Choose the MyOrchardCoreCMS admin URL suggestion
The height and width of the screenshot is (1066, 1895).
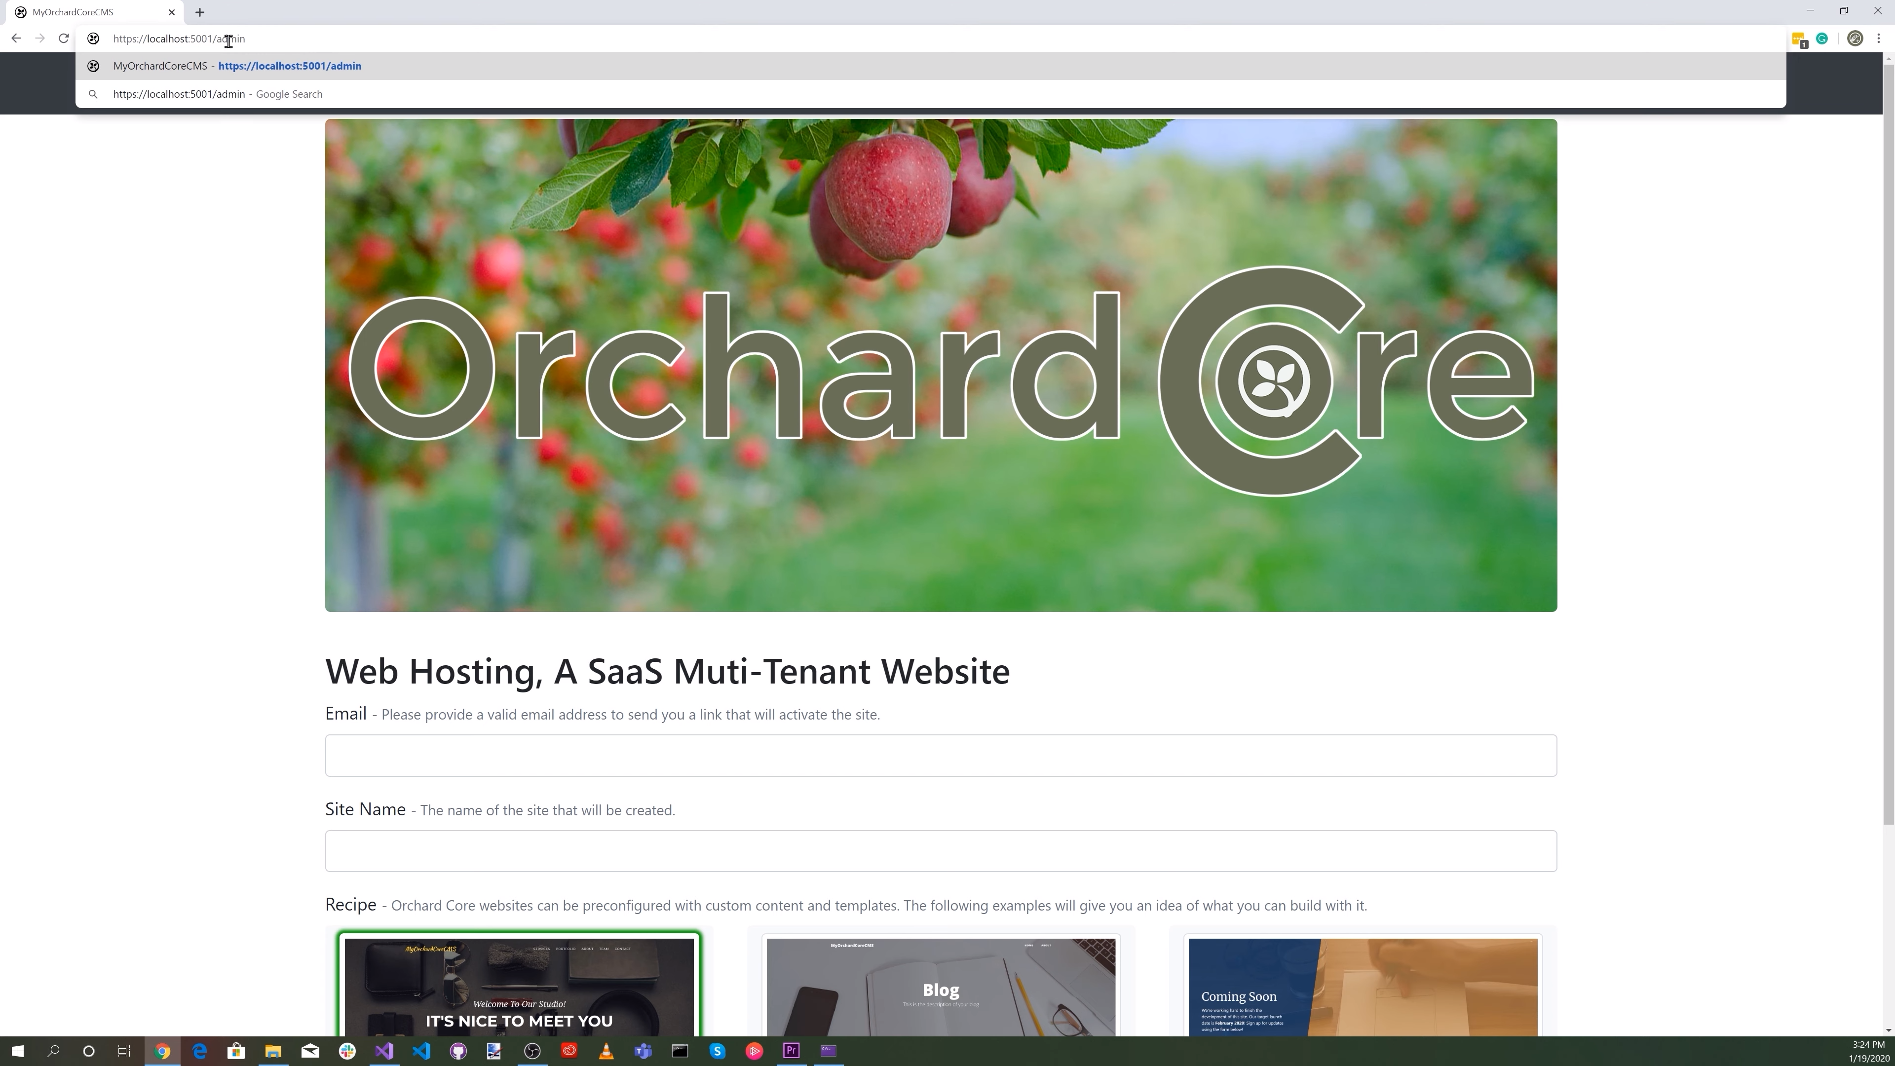tap(931, 66)
